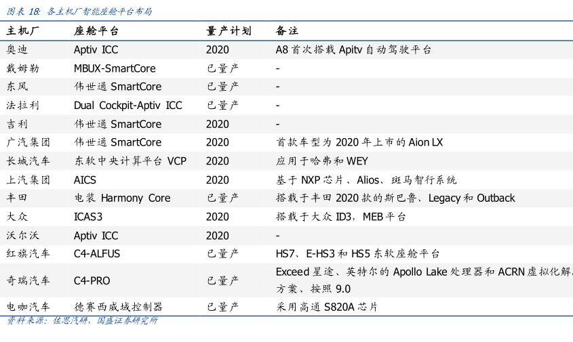
Task: Click the 主机厂 column header
Action: coord(23,31)
